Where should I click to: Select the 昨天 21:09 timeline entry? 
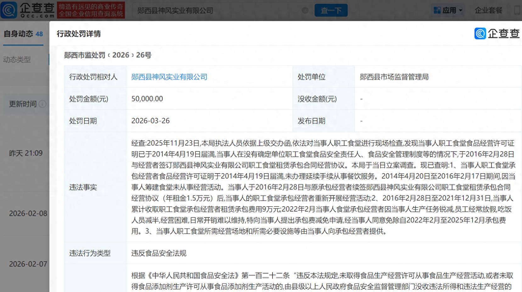[x=25, y=153]
